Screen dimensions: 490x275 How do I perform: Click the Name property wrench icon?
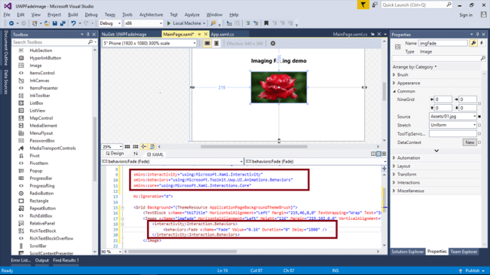473,43
